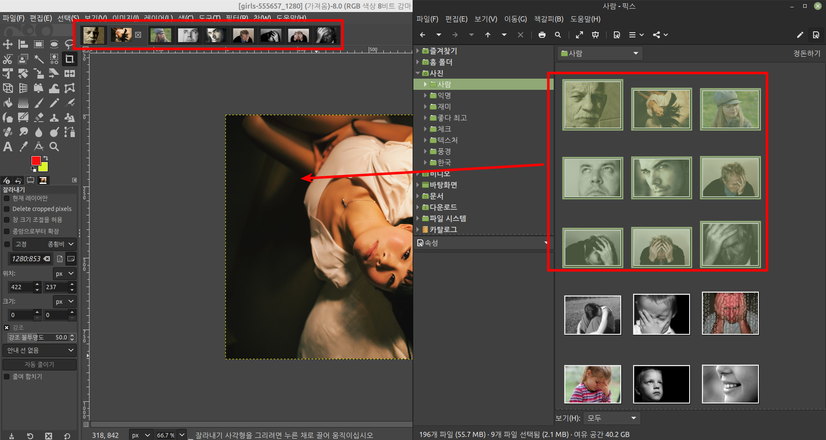Select the Rotate tool
This screenshot has width=826, height=440.
pyautogui.click(x=23, y=73)
